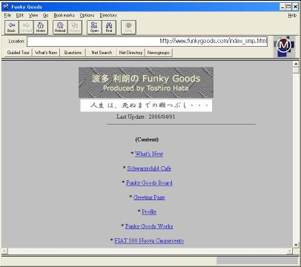This screenshot has width=301, height=267.
Task: Click the vertical scrollbar down arrow
Action: (x=296, y=245)
